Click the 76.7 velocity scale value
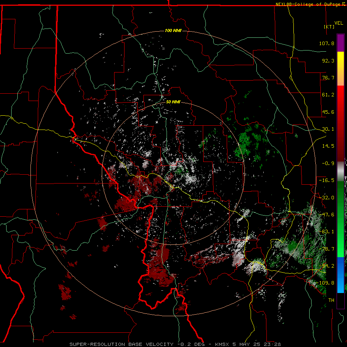The height and width of the screenshot is (347, 347). pyautogui.click(x=328, y=77)
